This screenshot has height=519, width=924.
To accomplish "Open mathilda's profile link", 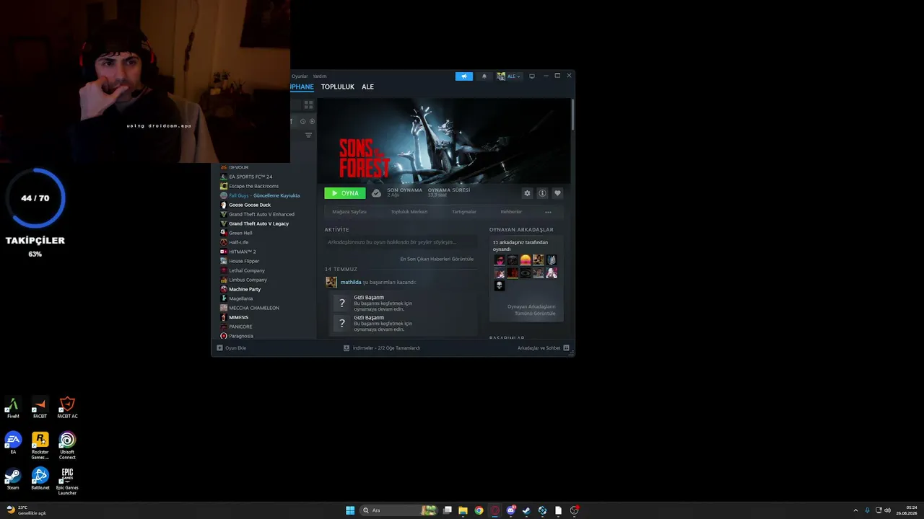I will click(x=351, y=283).
